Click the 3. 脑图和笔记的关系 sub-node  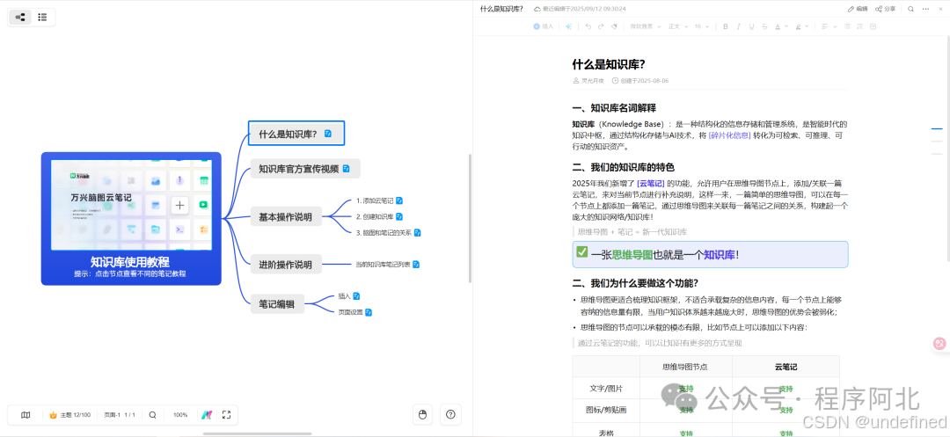point(384,232)
